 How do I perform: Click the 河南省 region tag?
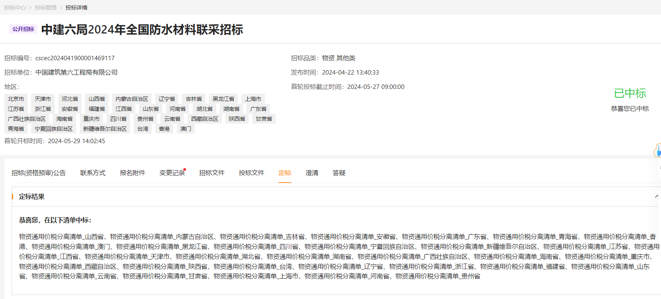pos(178,109)
